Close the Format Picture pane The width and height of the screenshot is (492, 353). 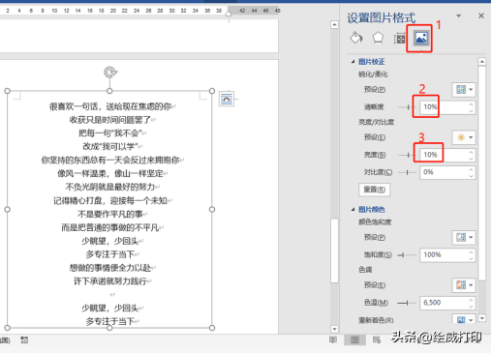(481, 15)
